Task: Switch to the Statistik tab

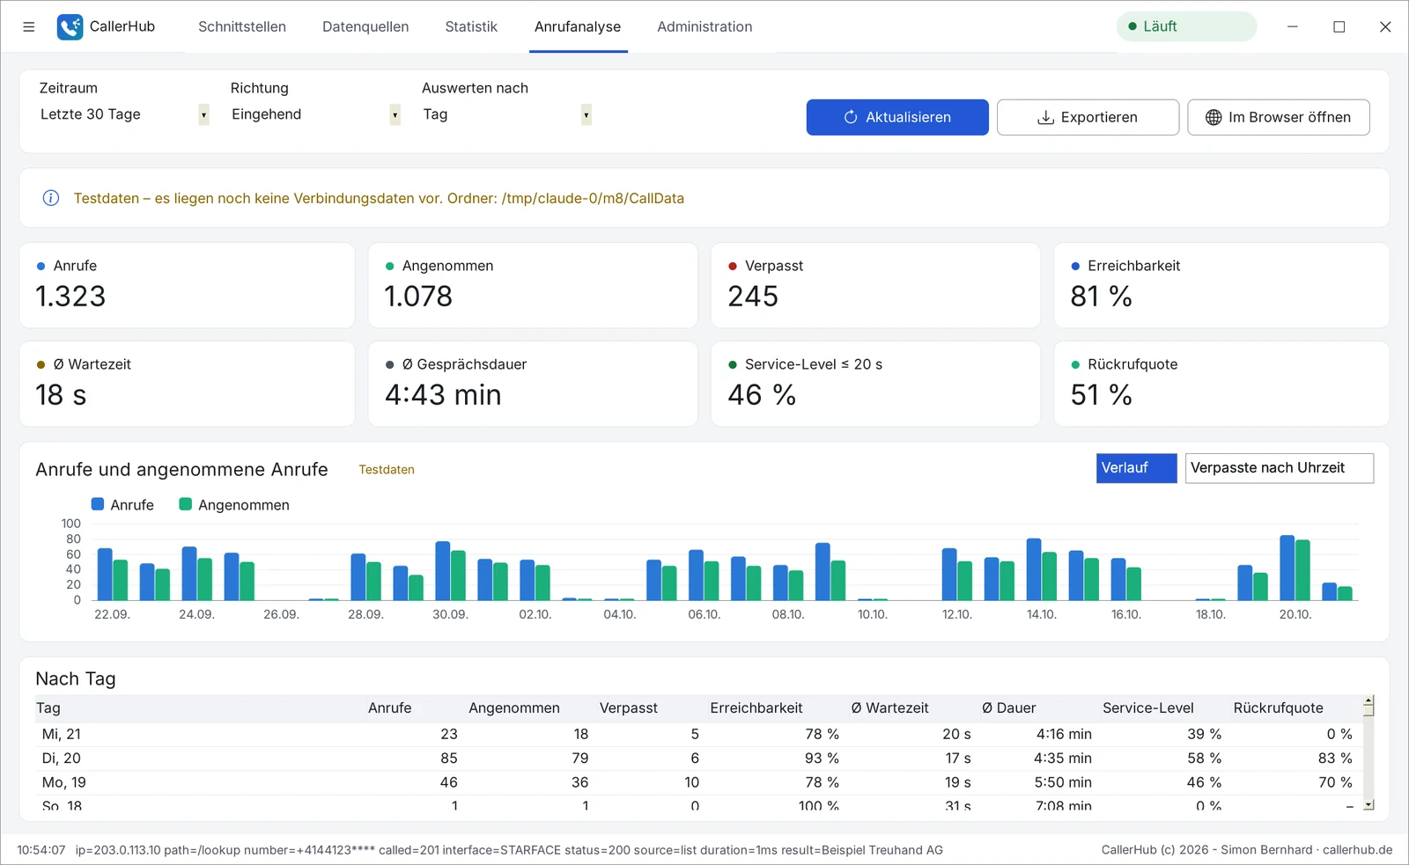Action: [471, 26]
